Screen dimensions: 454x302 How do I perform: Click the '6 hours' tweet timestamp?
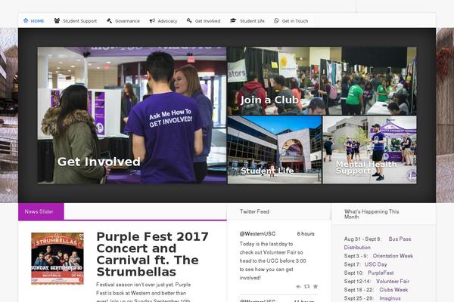(x=306, y=233)
